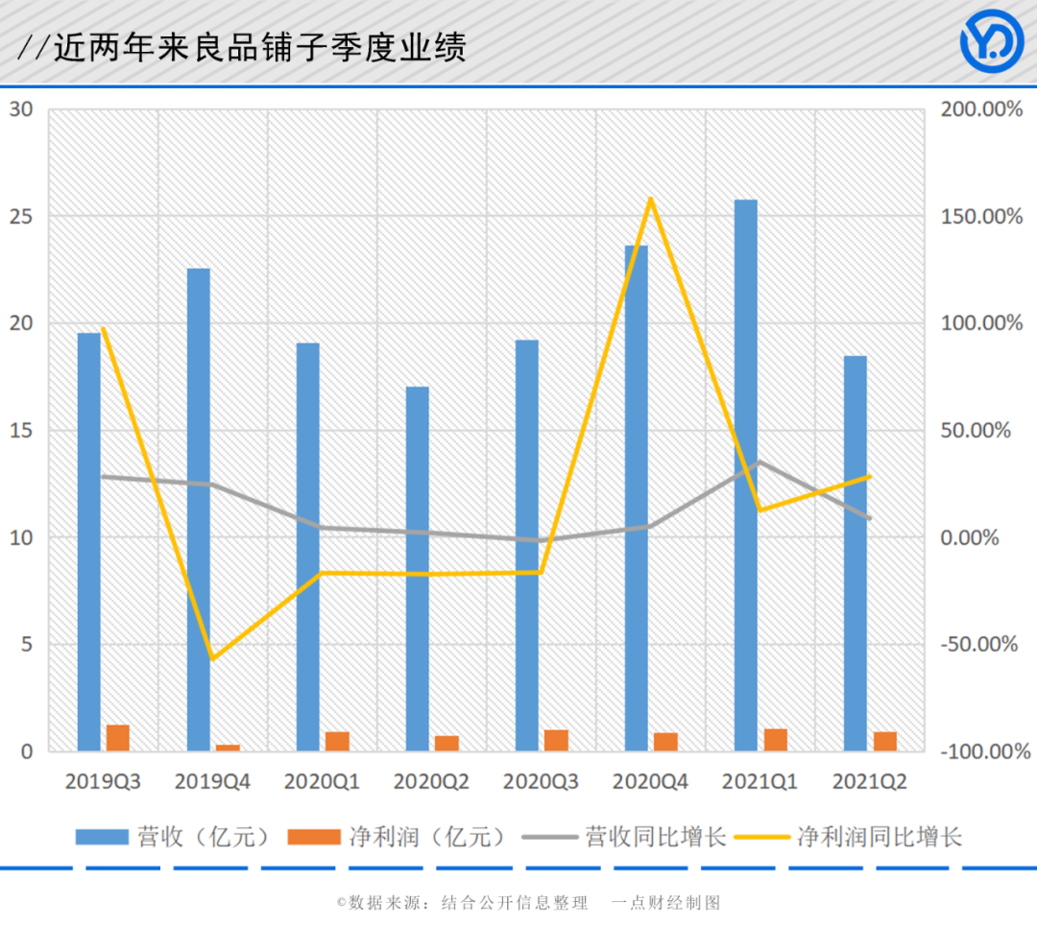Screen dimensions: 1037x927
Task: Click the left axis value 15
Action: point(21,431)
